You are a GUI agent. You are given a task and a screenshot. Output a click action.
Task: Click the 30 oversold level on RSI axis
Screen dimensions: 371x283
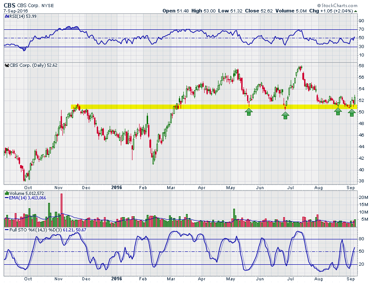point(361,47)
